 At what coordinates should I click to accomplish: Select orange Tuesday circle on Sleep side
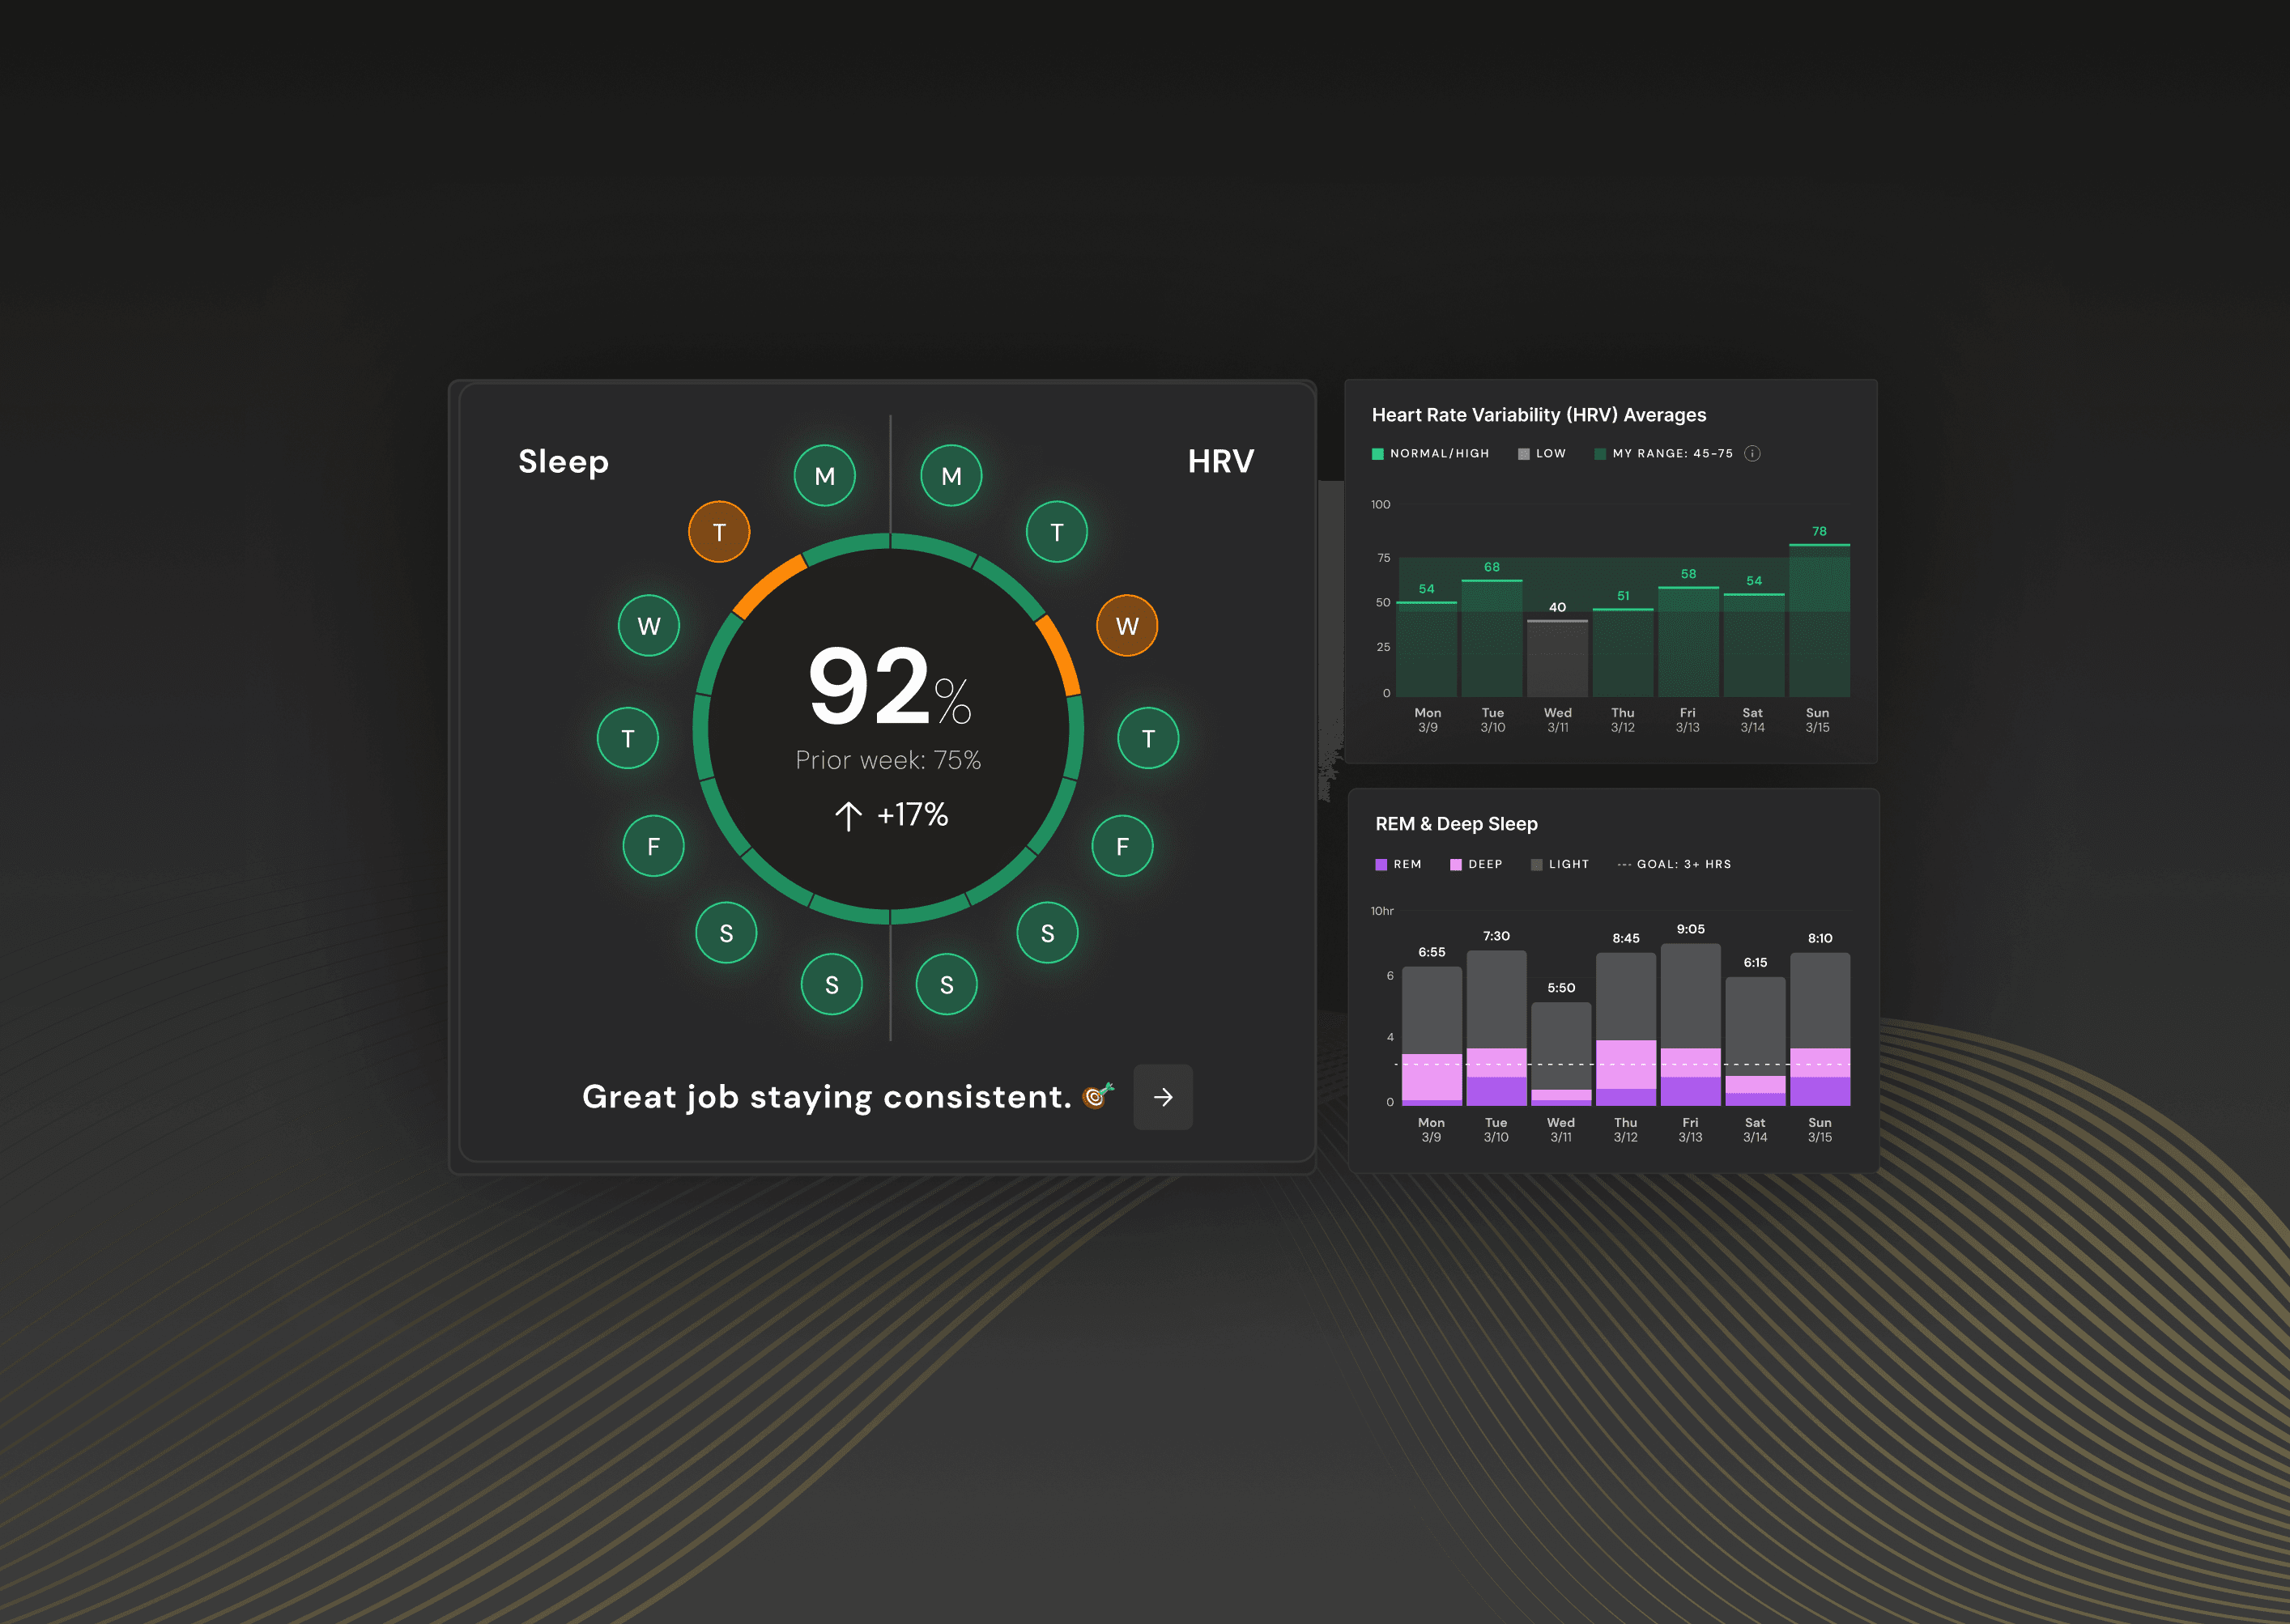pyautogui.click(x=719, y=532)
